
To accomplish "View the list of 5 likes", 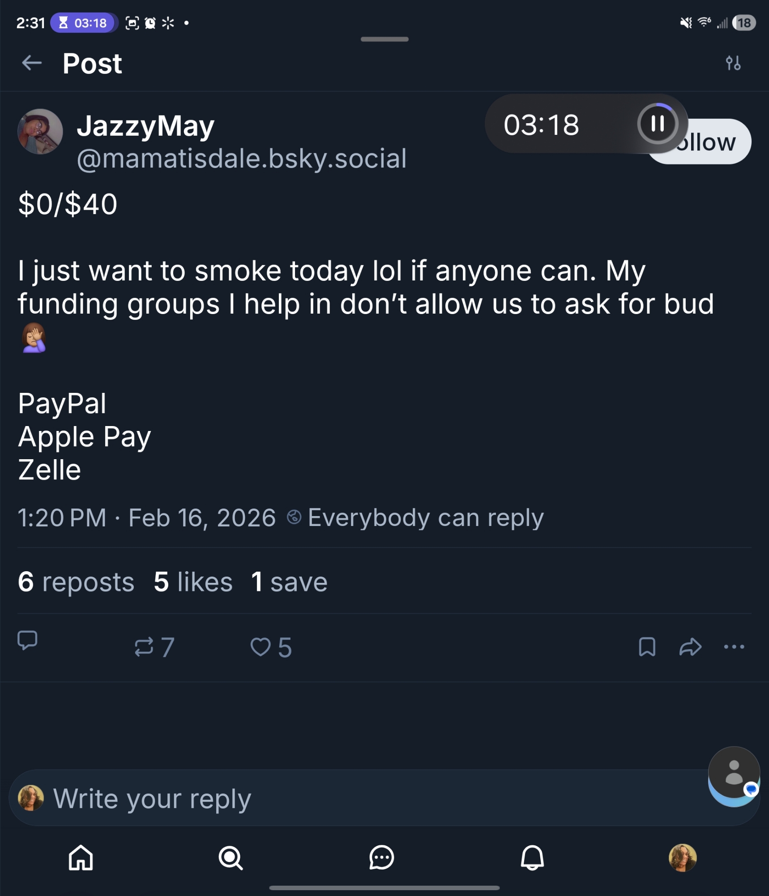I will click(x=193, y=582).
